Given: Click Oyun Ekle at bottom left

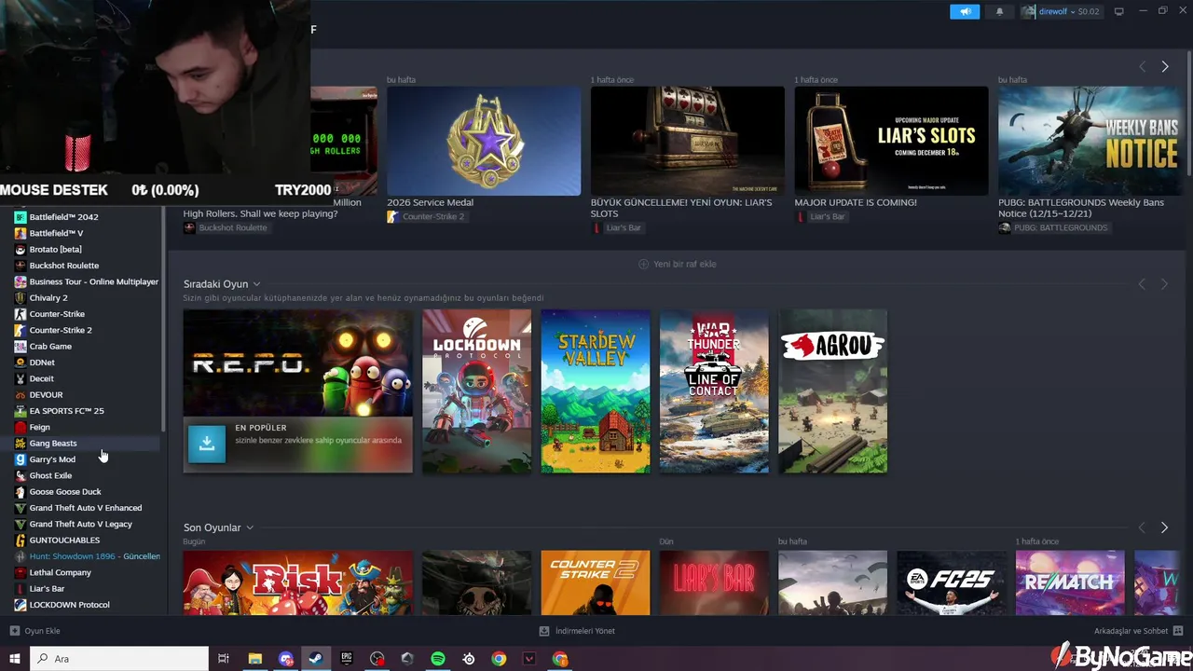Looking at the screenshot, I should [x=34, y=631].
